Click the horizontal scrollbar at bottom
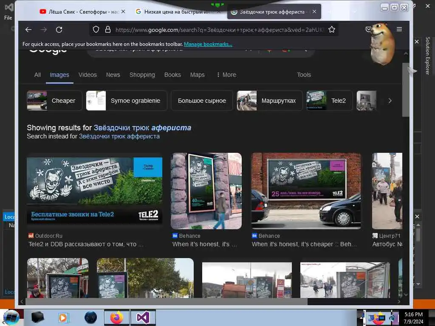The width and height of the screenshot is (435, 326). [x=167, y=301]
